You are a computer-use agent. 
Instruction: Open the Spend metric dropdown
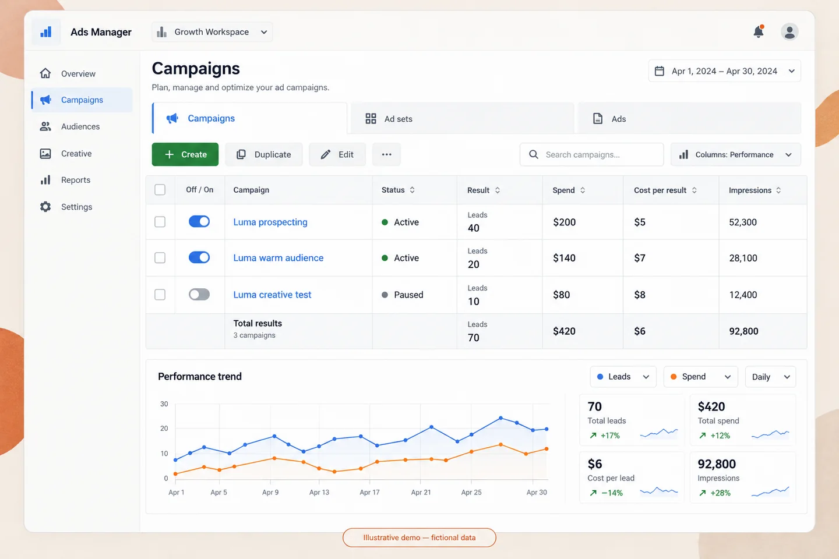(x=701, y=377)
